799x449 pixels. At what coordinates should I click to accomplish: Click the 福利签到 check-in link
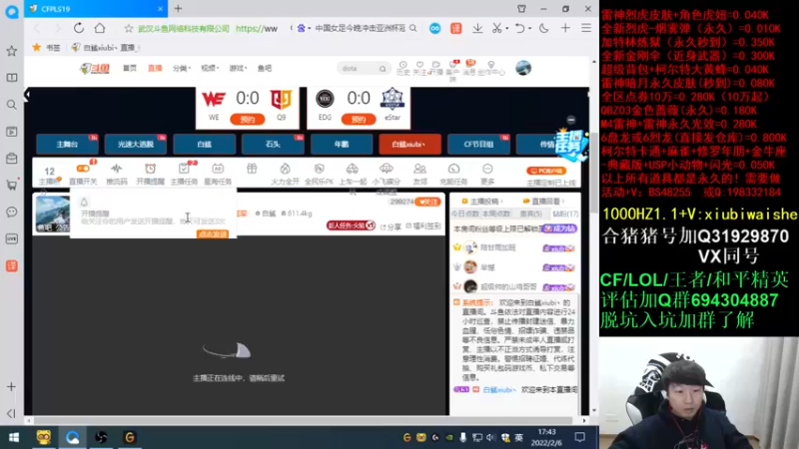click(423, 226)
